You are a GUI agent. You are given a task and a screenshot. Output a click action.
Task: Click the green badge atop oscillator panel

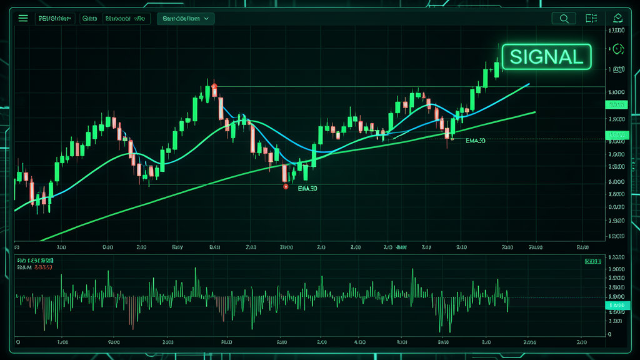(x=592, y=261)
